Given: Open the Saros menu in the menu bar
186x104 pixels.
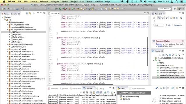Looking at the screenshot, I should (89, 1).
